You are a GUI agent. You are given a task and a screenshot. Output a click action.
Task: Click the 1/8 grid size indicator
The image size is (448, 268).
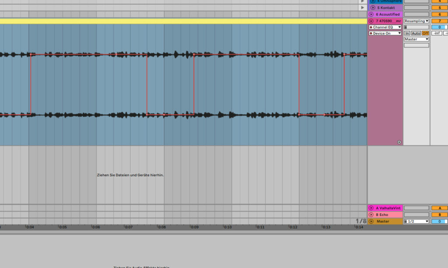click(361, 221)
